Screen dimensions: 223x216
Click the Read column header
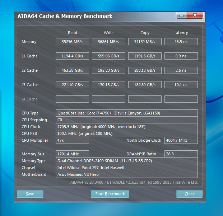(73, 33)
